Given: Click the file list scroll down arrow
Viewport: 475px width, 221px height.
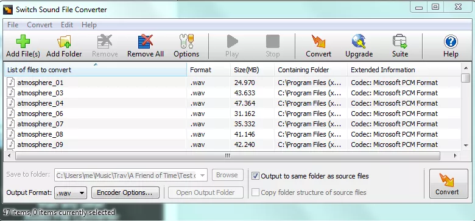Looking at the screenshot, I should [x=466, y=146].
